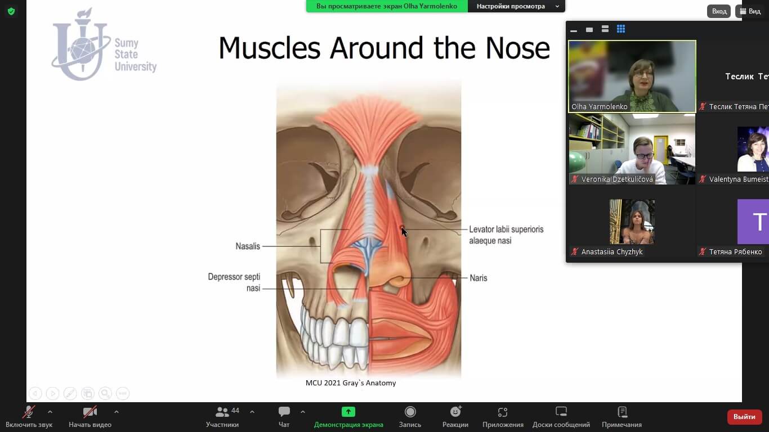Start recording with the Запись icon
Screen dimensions: 769x432
[x=410, y=412]
